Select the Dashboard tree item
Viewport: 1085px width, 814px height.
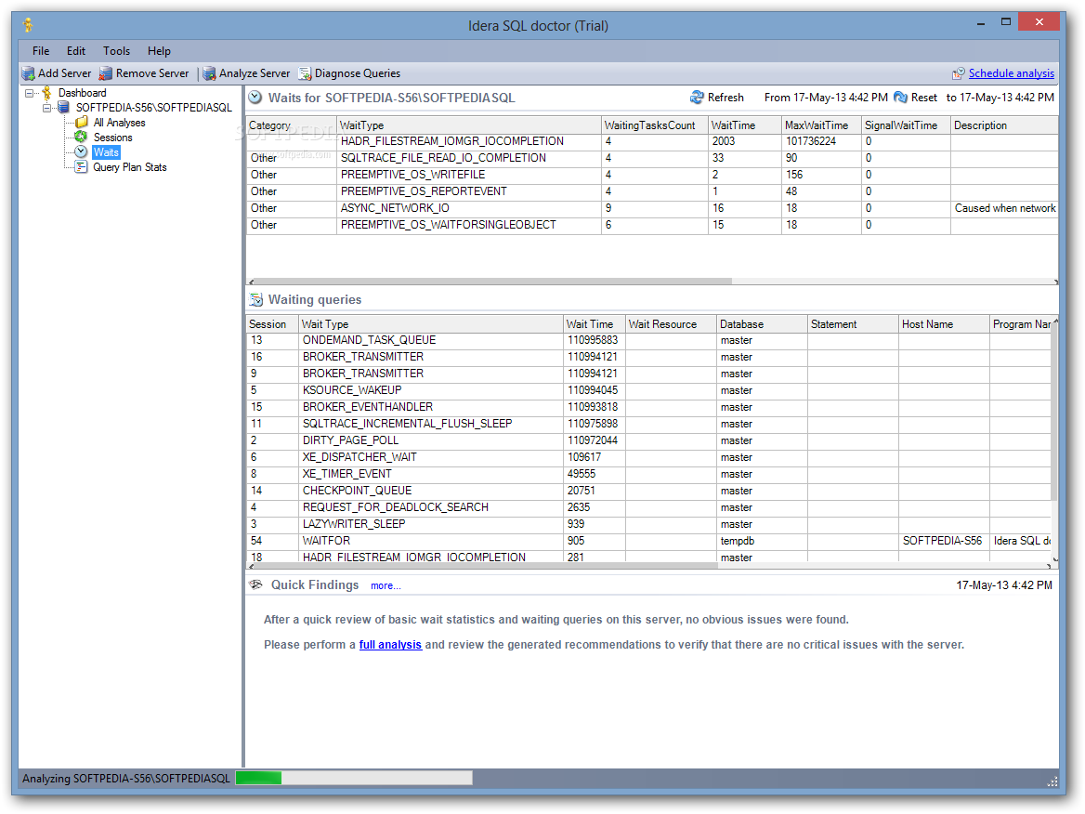(82, 93)
